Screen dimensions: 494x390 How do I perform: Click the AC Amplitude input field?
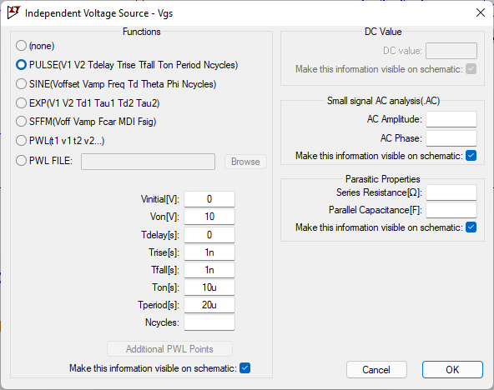pos(451,119)
